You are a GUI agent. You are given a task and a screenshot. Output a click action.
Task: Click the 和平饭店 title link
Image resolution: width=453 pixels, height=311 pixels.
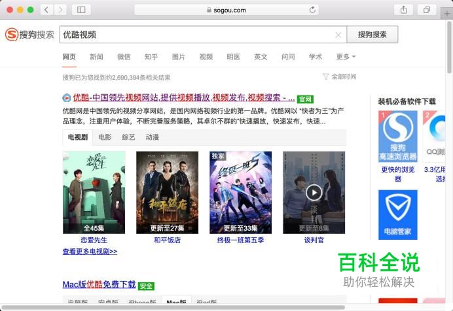168,240
